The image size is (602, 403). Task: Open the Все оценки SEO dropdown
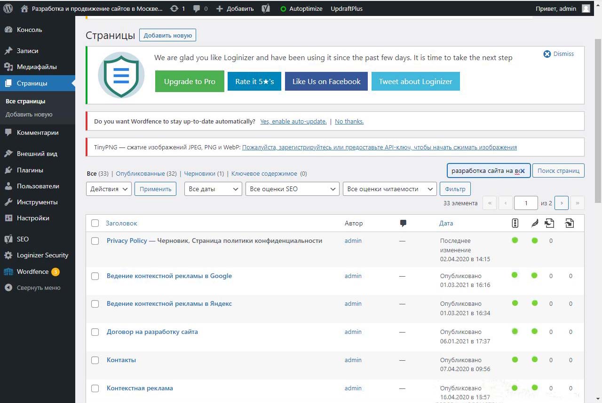292,189
